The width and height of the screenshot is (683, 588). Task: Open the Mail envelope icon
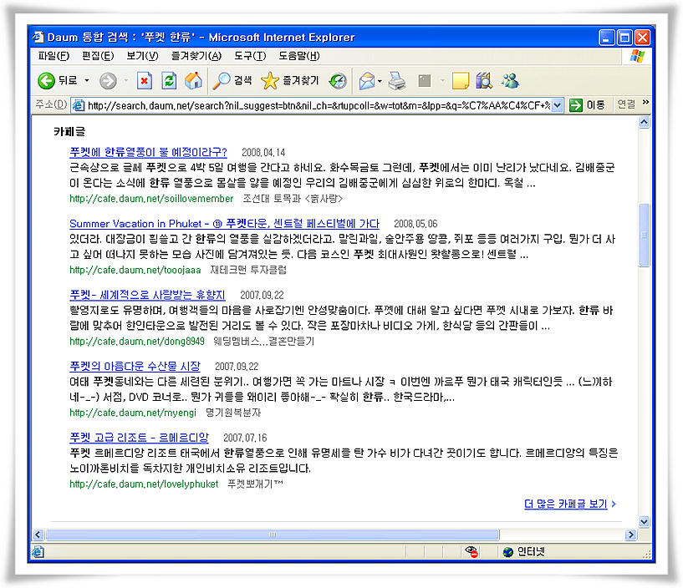(x=367, y=81)
